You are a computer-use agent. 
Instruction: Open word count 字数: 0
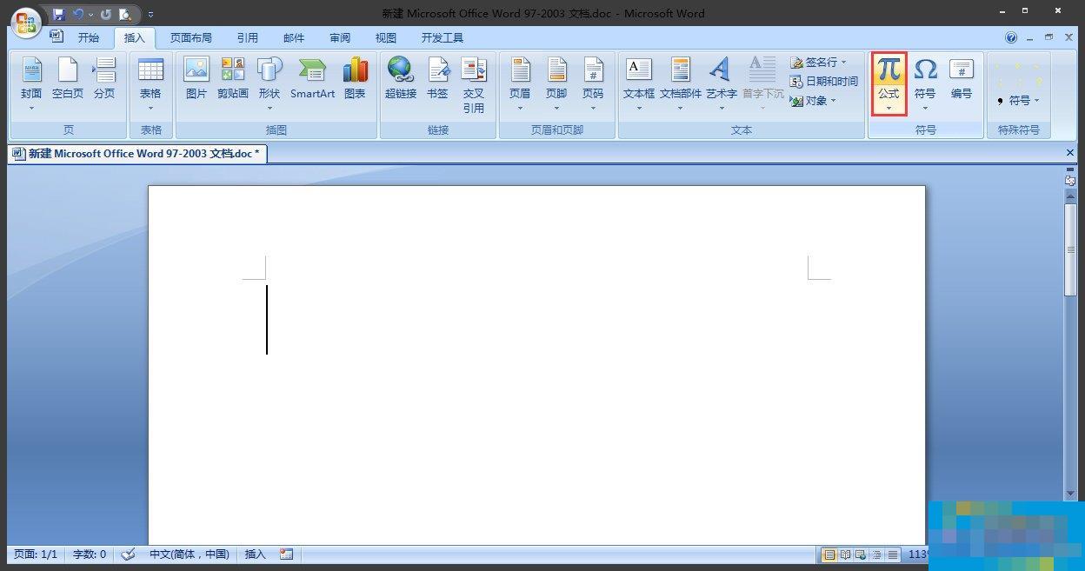89,554
